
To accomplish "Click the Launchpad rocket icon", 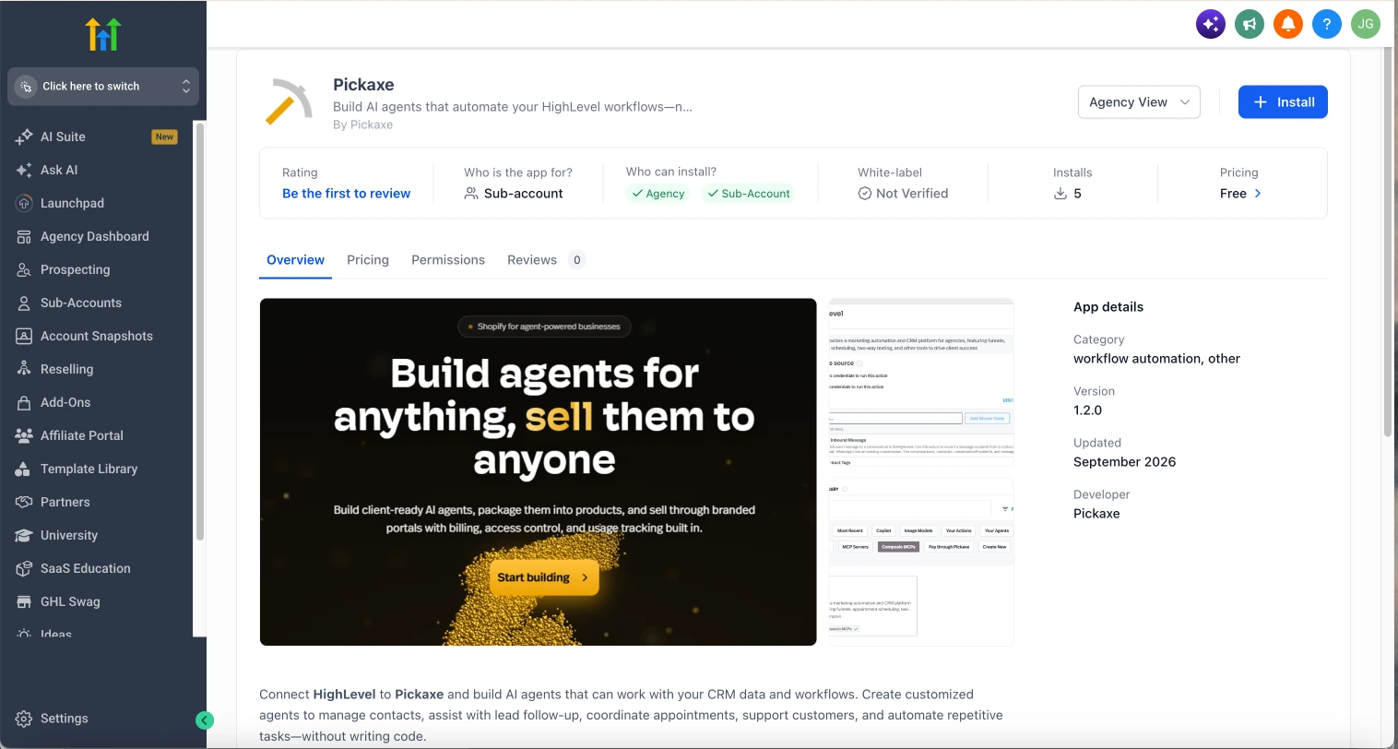I will pos(24,203).
